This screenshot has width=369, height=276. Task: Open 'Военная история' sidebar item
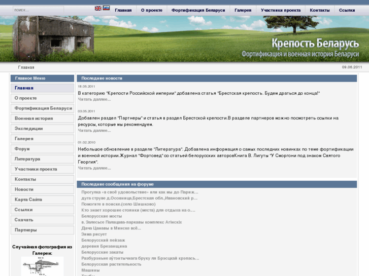click(x=42, y=119)
